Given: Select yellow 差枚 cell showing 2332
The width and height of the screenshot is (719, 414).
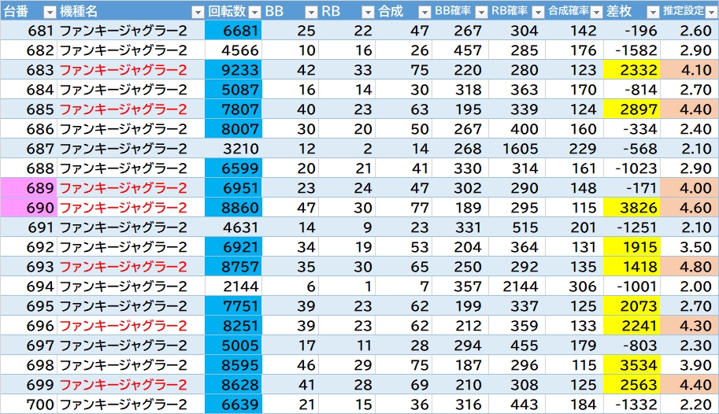Looking at the screenshot, I should pyautogui.click(x=632, y=70).
